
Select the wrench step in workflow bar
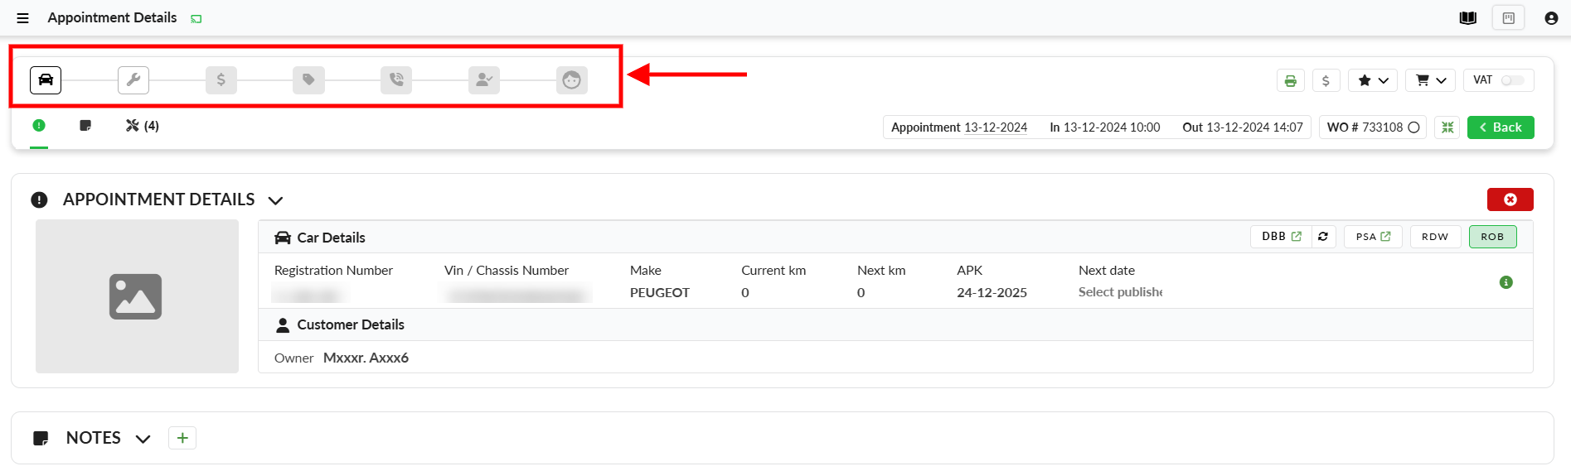[133, 80]
